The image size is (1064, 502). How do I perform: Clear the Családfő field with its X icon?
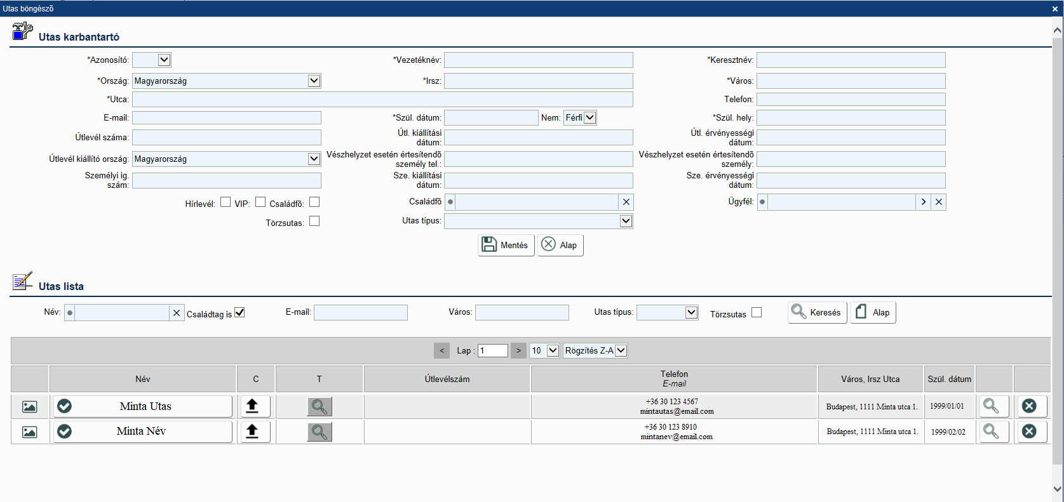coord(626,202)
